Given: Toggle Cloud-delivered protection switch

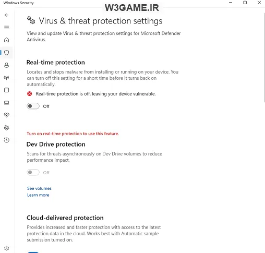Looking at the screenshot, I should pos(33,252).
